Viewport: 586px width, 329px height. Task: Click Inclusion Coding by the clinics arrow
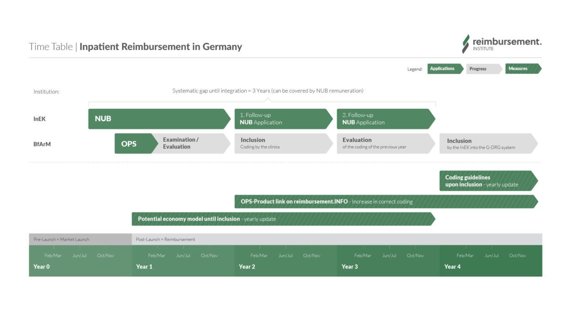[x=284, y=143]
